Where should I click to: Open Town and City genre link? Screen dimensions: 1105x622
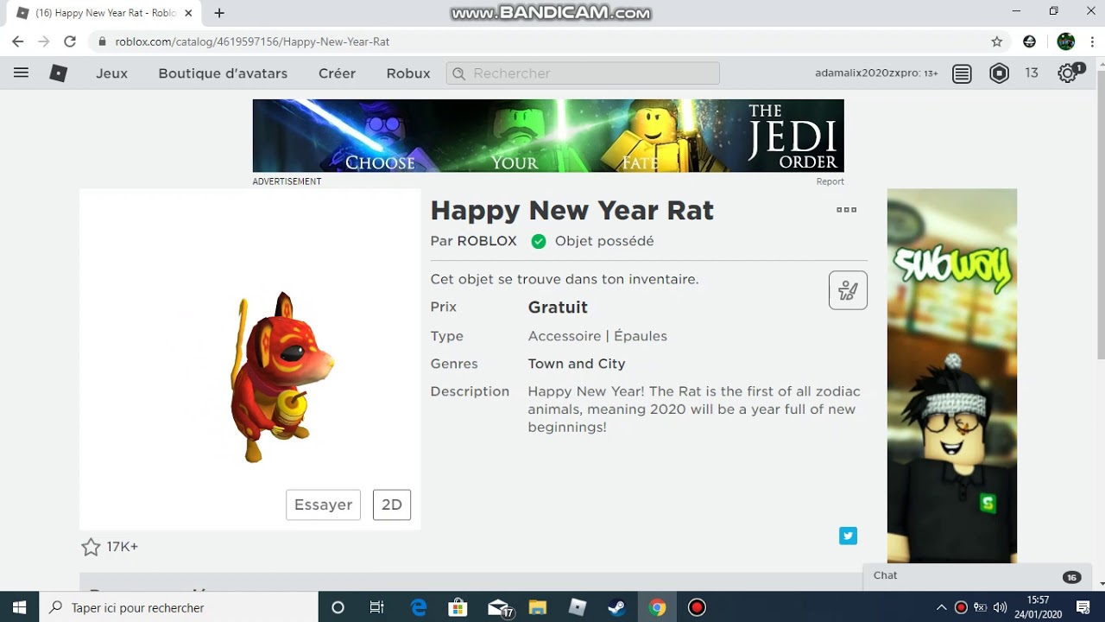point(577,364)
